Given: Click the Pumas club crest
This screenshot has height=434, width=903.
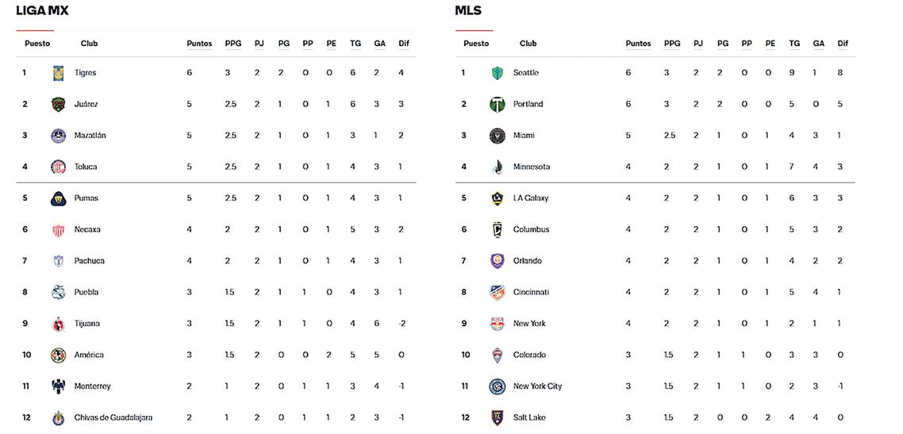Looking at the screenshot, I should (x=58, y=198).
